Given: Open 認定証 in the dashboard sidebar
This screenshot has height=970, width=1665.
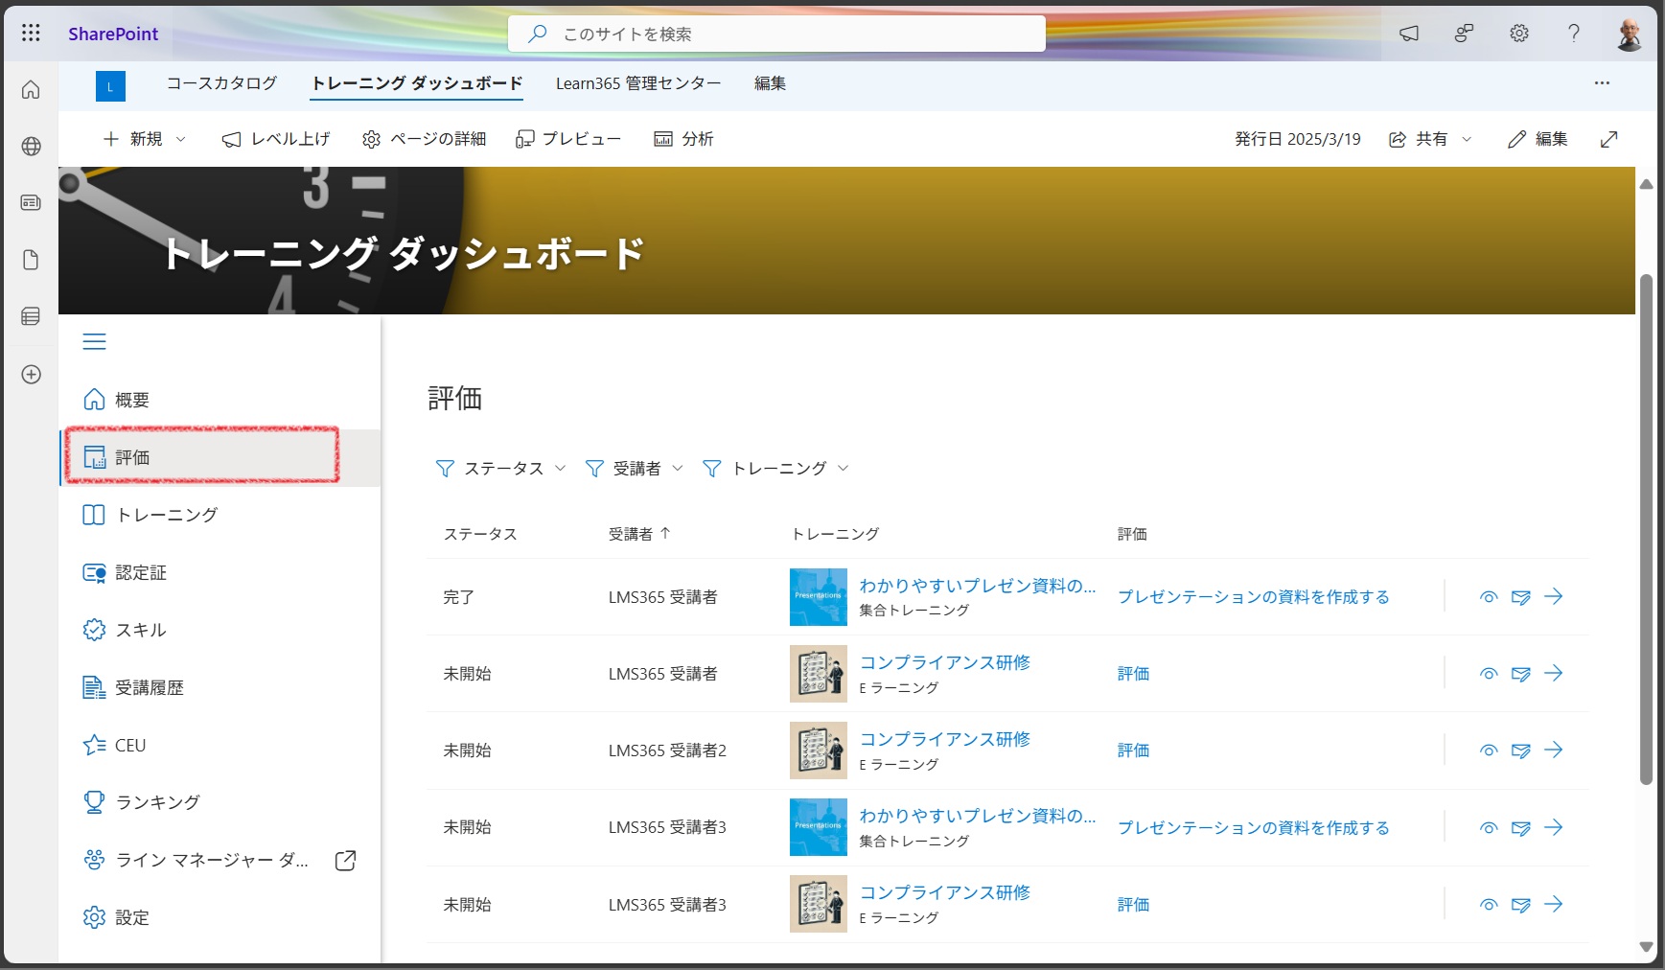Looking at the screenshot, I should click(x=220, y=572).
